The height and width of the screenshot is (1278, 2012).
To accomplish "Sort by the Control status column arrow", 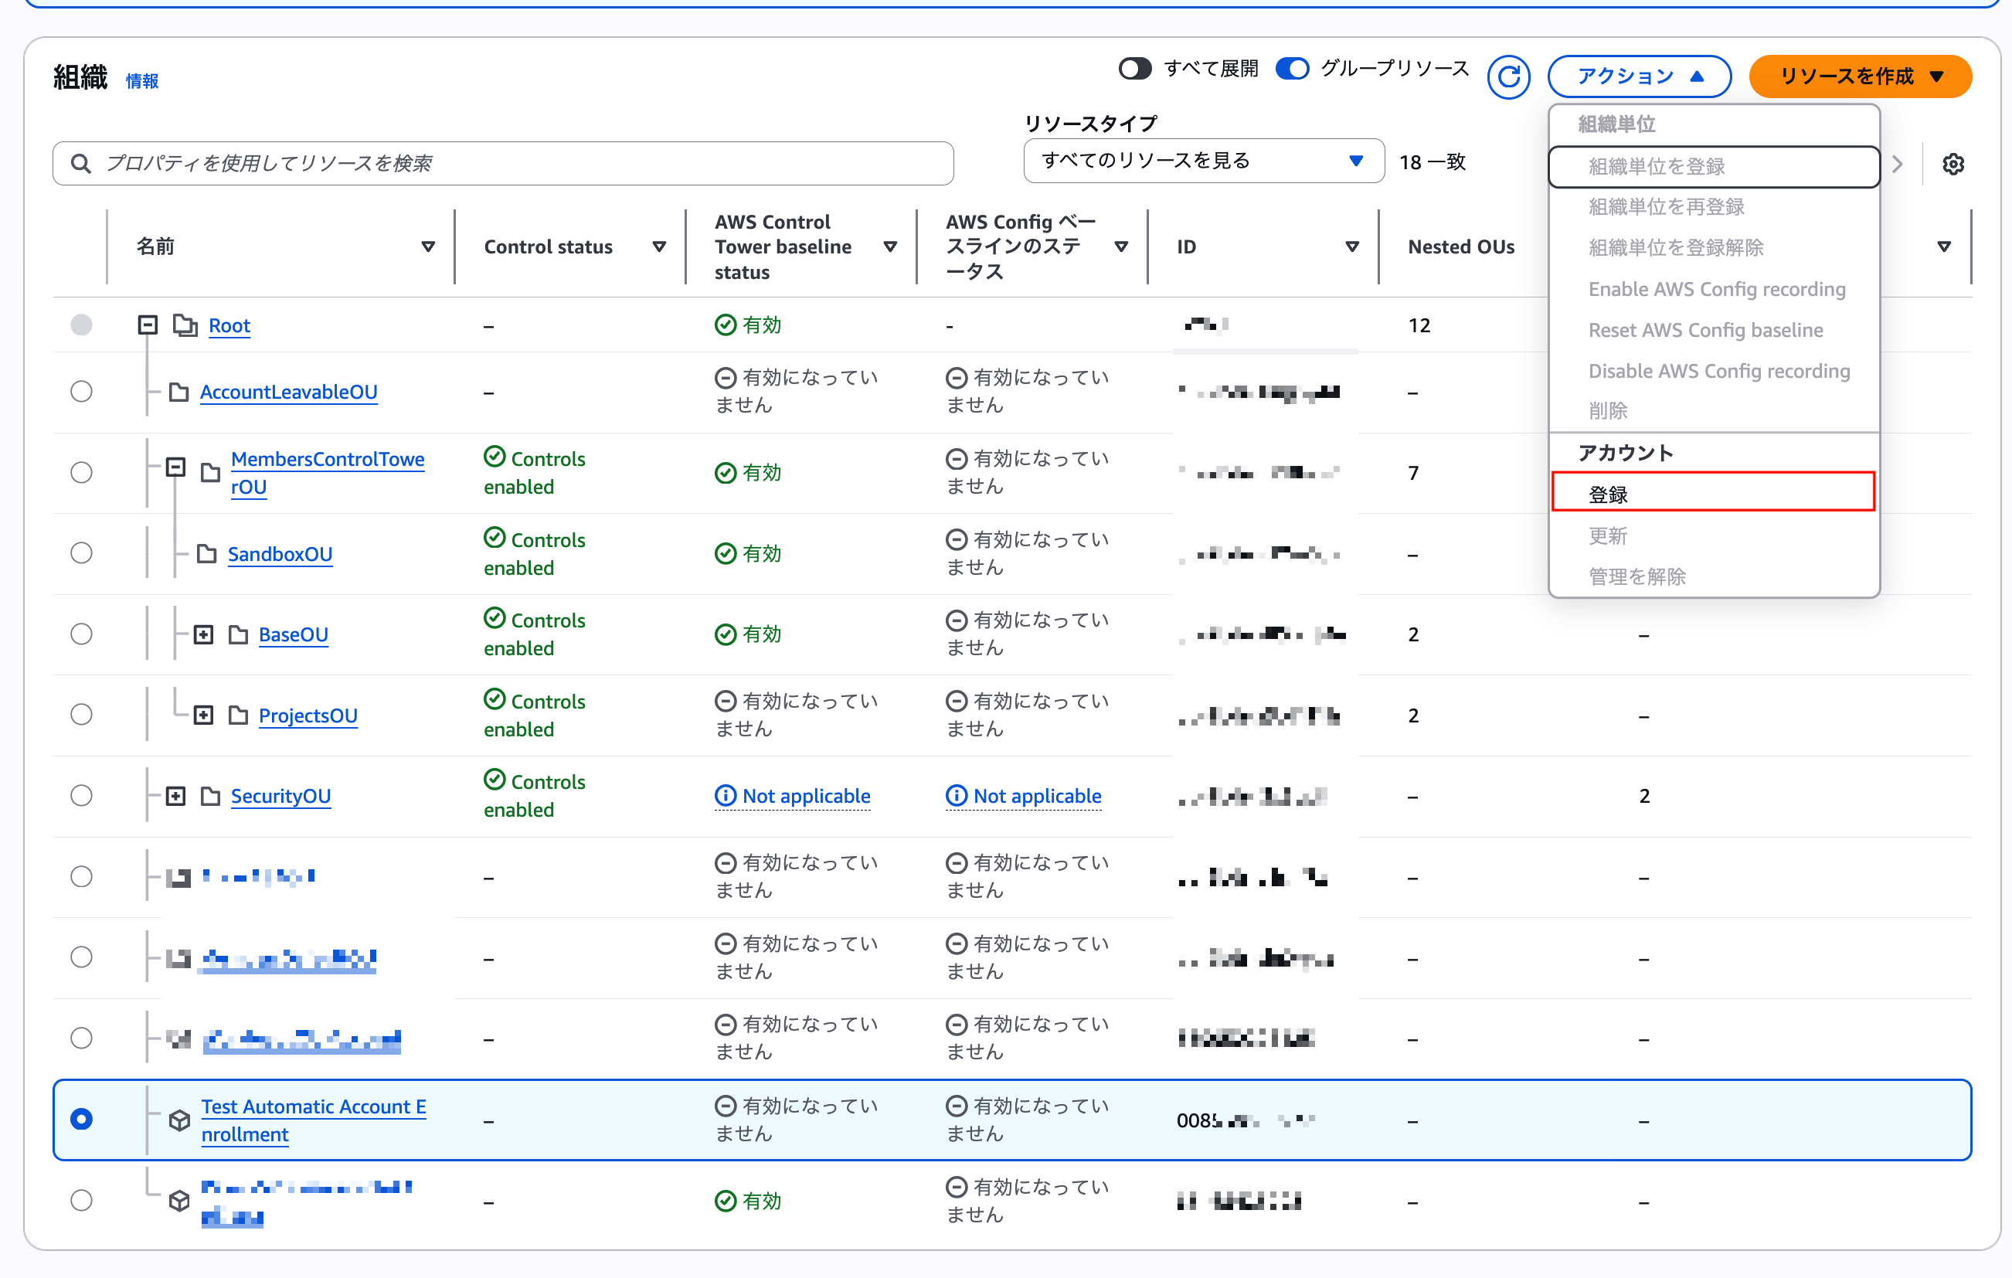I will 658,246.
